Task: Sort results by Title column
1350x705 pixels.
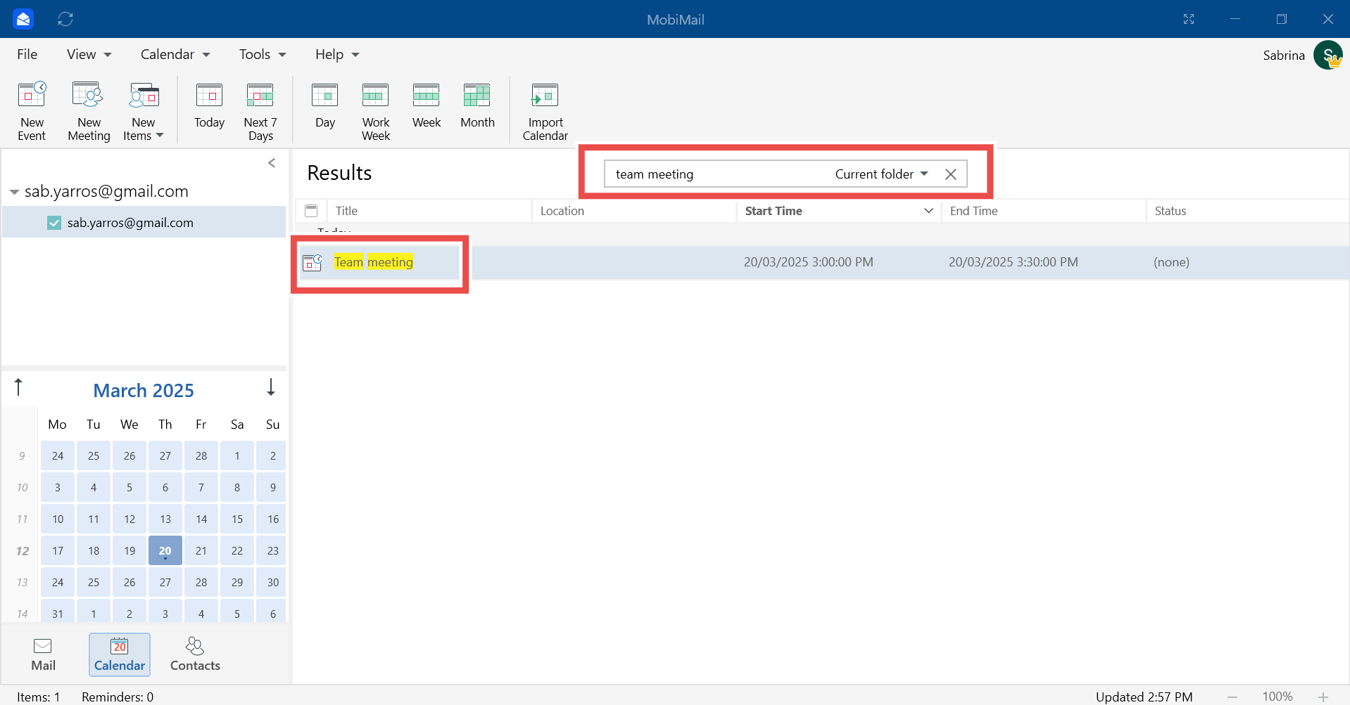Action: coord(429,211)
